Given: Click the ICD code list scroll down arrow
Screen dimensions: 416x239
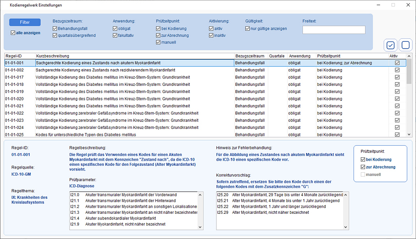Looking at the screenshot, I should click(200, 227).
